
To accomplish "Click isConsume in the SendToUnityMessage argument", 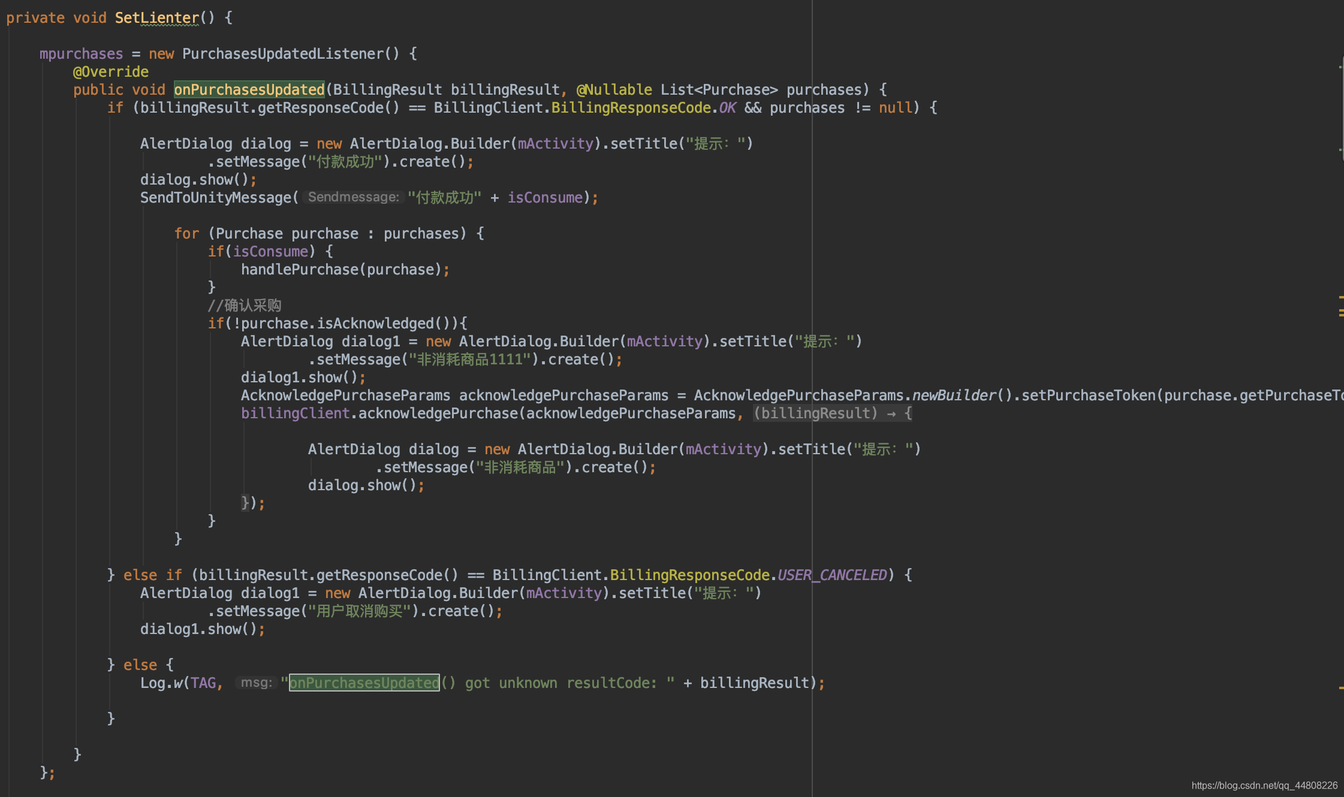I will pyautogui.click(x=545, y=198).
